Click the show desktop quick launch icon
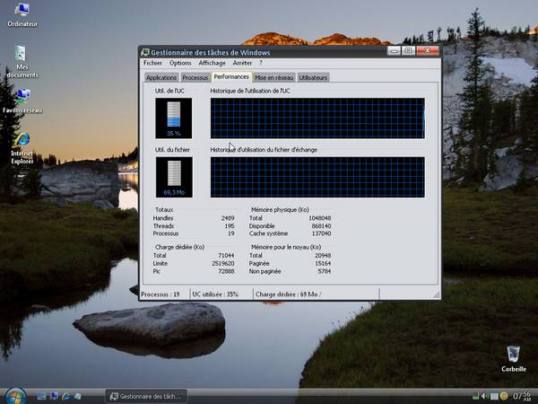 (x=41, y=396)
